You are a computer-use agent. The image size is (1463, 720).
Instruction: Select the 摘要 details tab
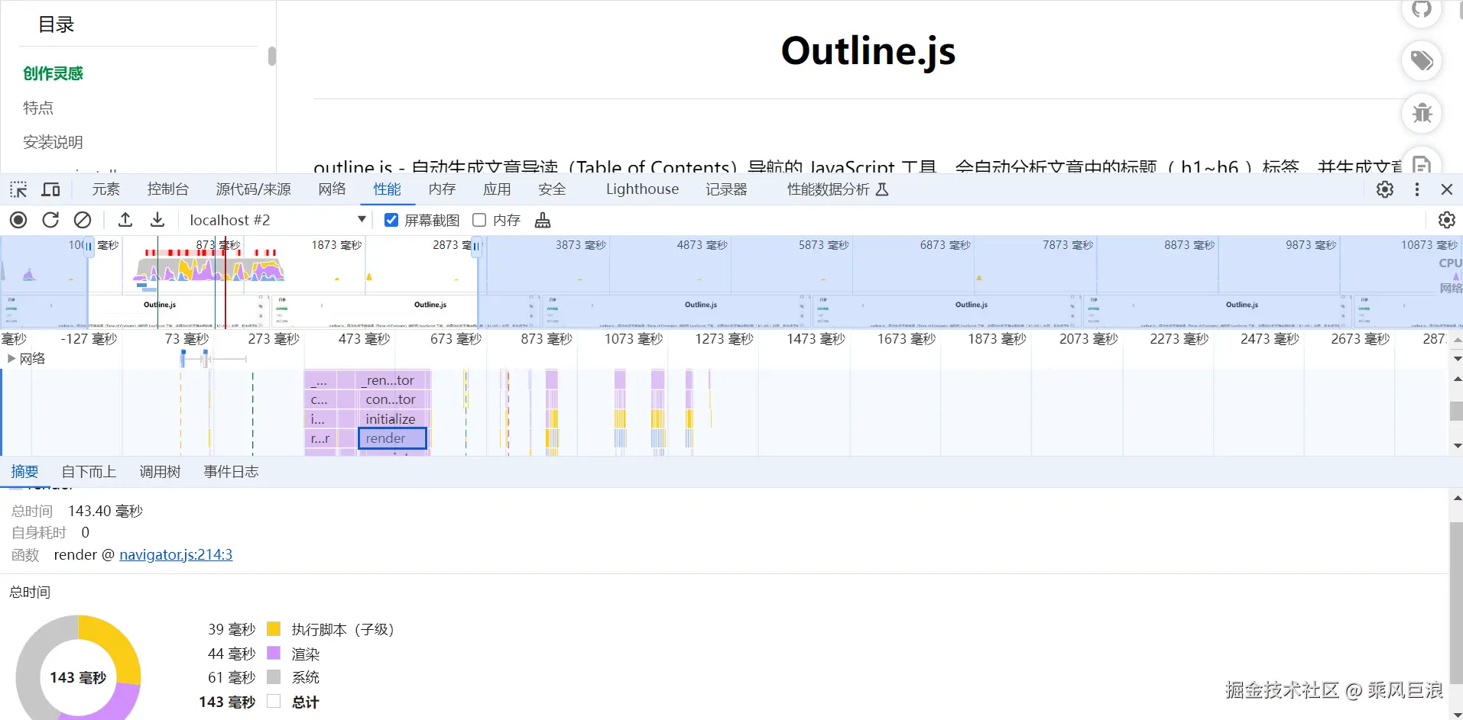tap(24, 472)
